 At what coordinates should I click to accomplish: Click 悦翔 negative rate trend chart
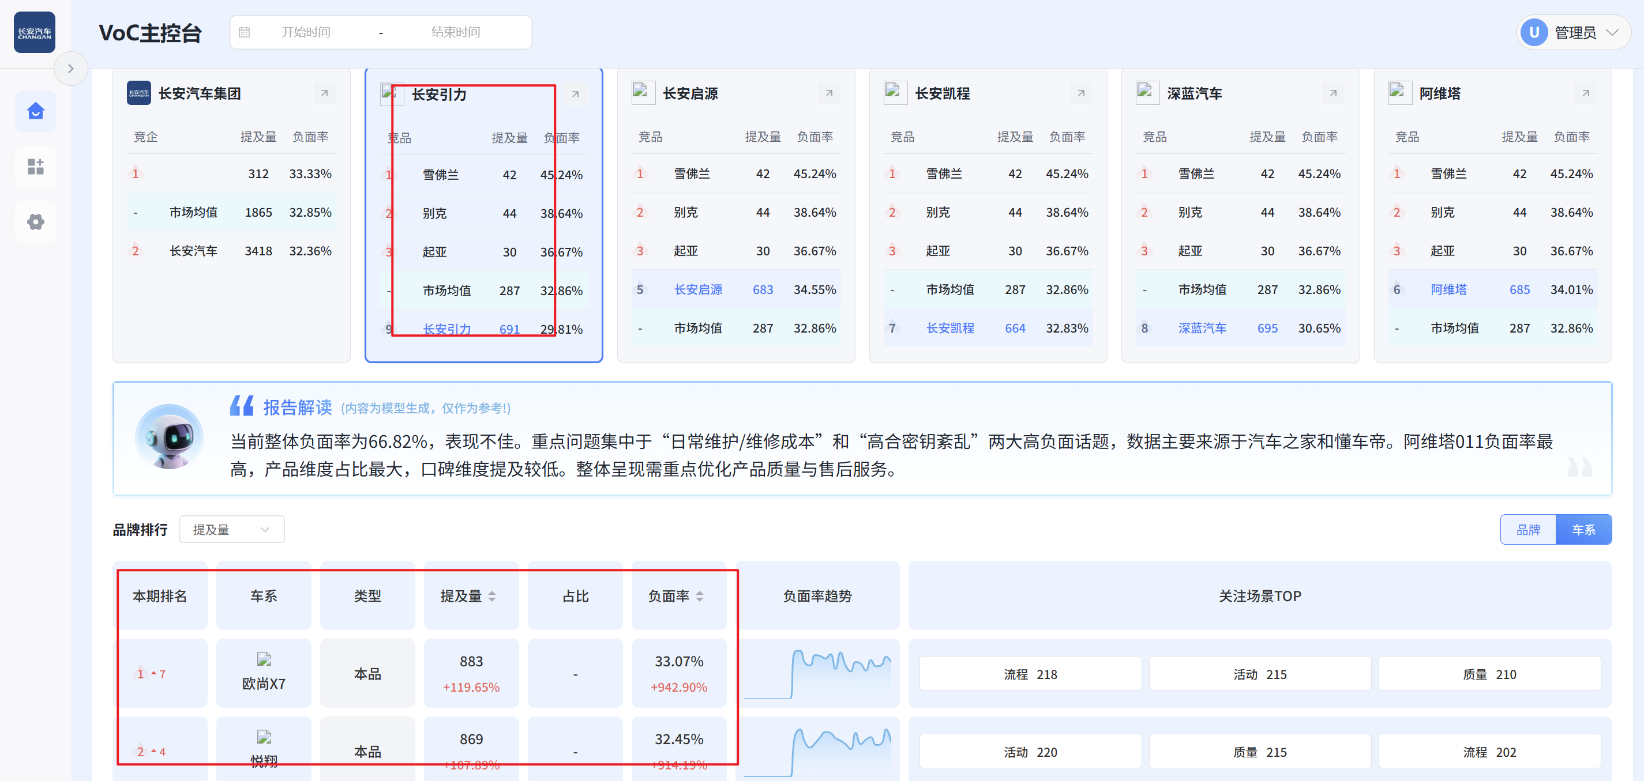coord(817,751)
